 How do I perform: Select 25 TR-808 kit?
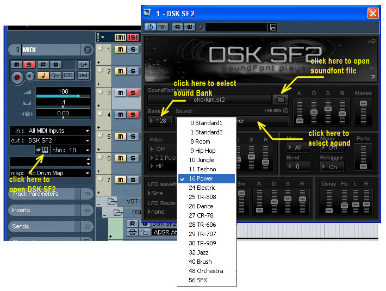click(x=206, y=197)
